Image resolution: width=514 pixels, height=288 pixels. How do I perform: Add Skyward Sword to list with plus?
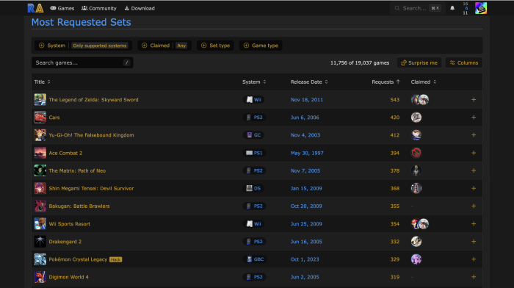[x=474, y=100]
